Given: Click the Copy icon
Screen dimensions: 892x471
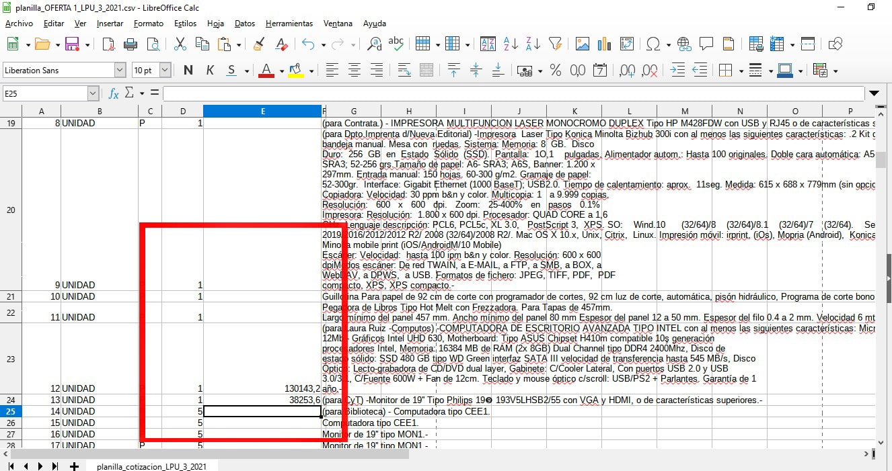Looking at the screenshot, I should pos(202,44).
